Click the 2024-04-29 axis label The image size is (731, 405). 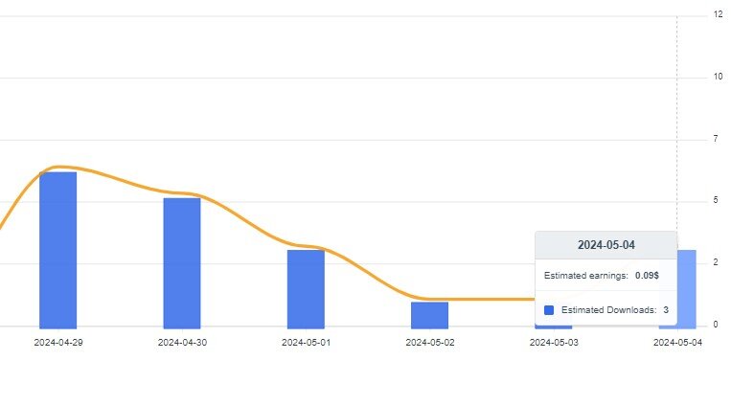click(x=58, y=343)
